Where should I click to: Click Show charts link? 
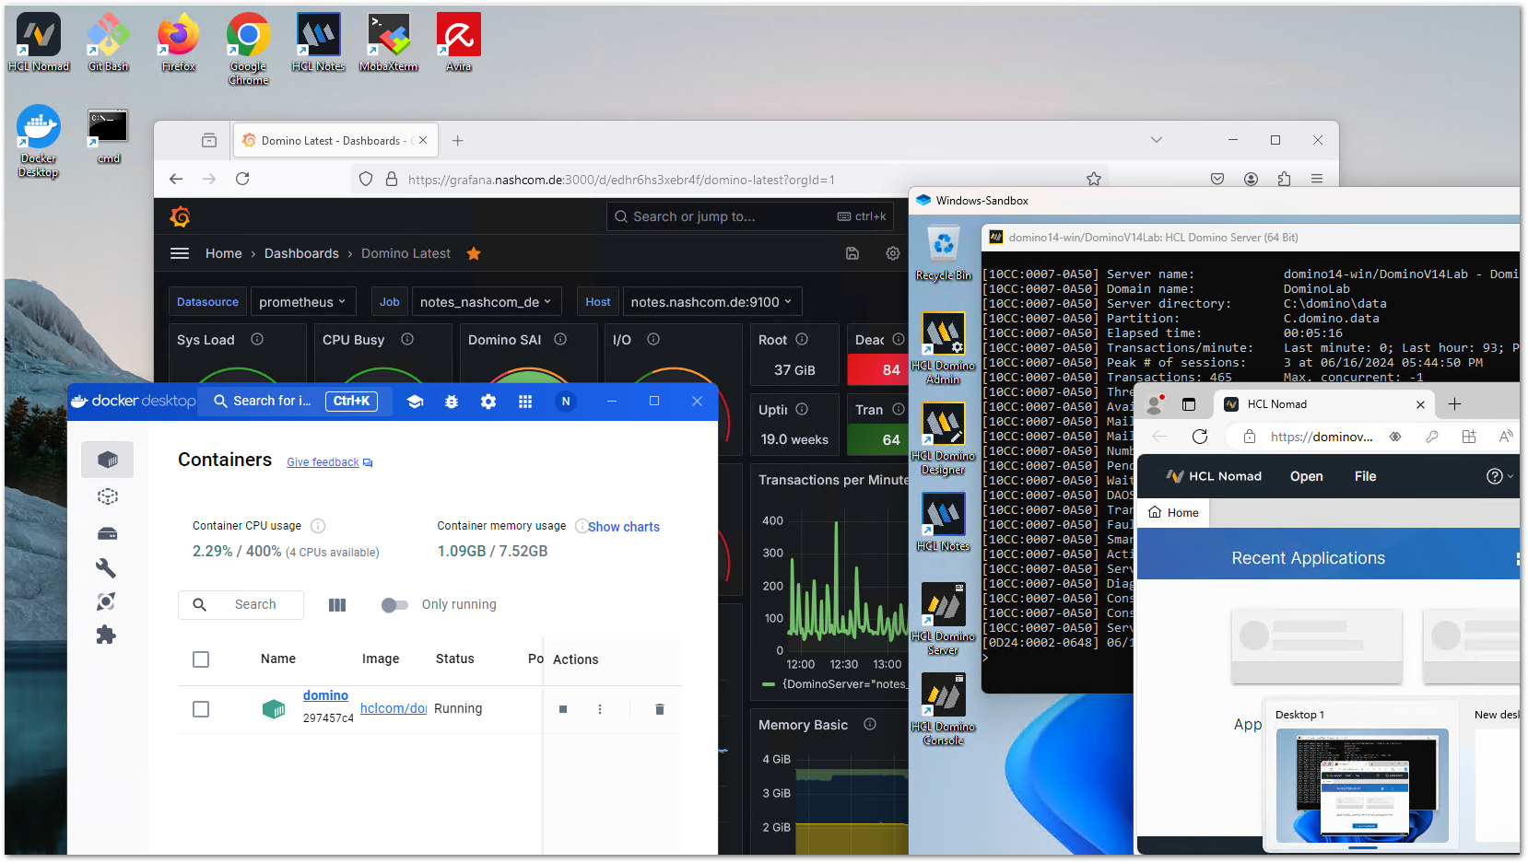[624, 527]
